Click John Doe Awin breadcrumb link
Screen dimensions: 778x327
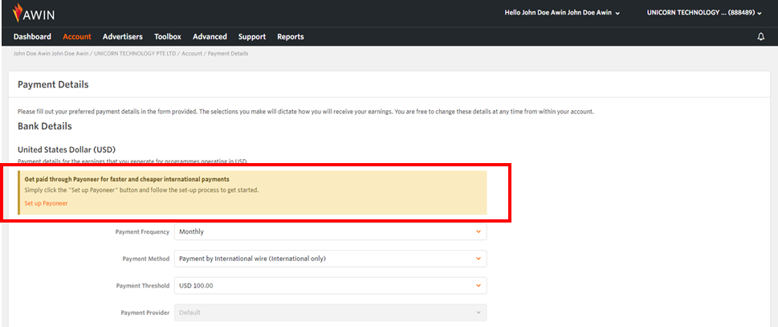point(51,54)
